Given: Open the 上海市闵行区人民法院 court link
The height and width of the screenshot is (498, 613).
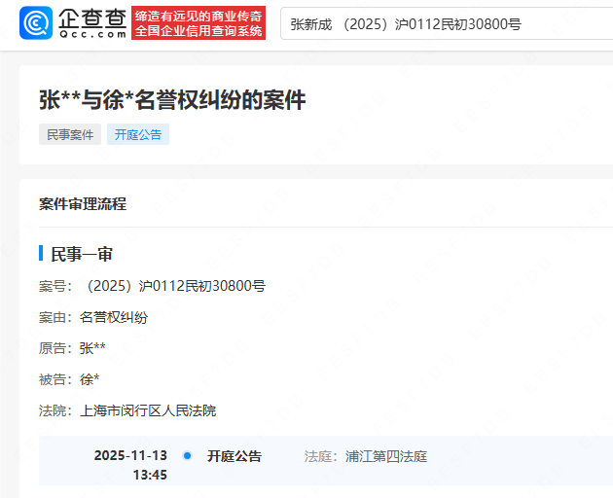Looking at the screenshot, I should (x=148, y=410).
